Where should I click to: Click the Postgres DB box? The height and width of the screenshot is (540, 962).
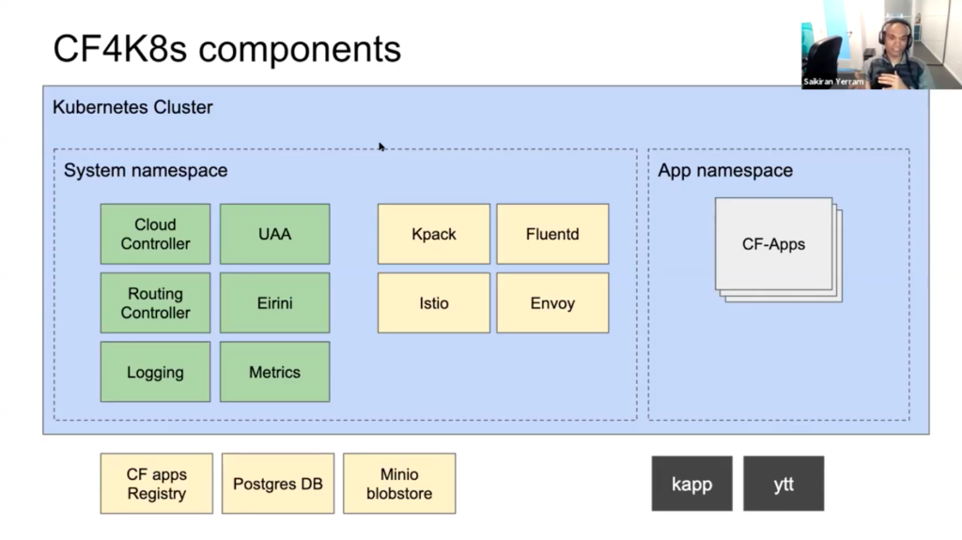pyautogui.click(x=278, y=484)
